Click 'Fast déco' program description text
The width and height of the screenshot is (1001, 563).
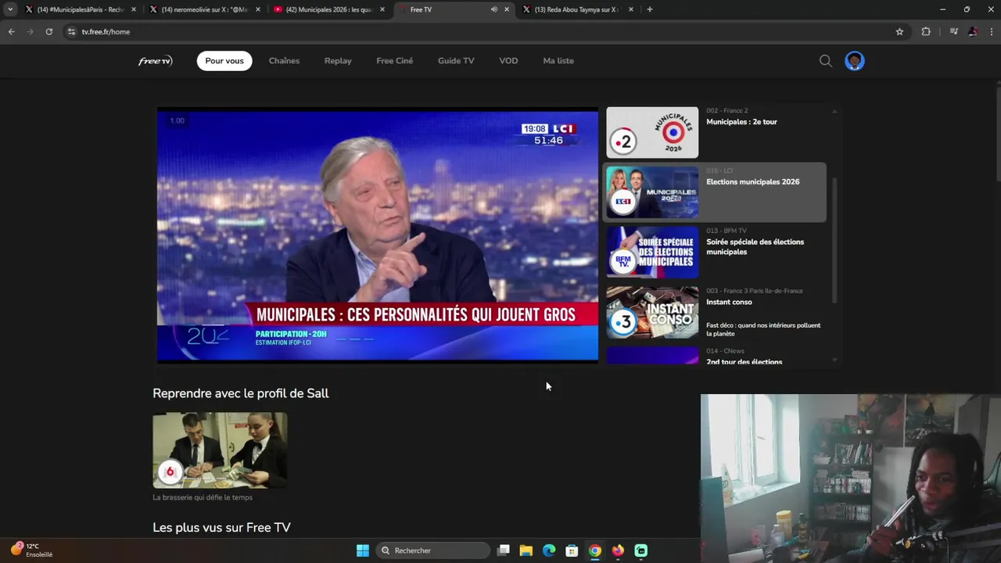[x=763, y=329]
